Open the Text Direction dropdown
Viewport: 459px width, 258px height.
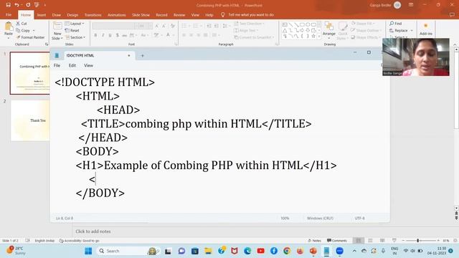click(x=249, y=24)
